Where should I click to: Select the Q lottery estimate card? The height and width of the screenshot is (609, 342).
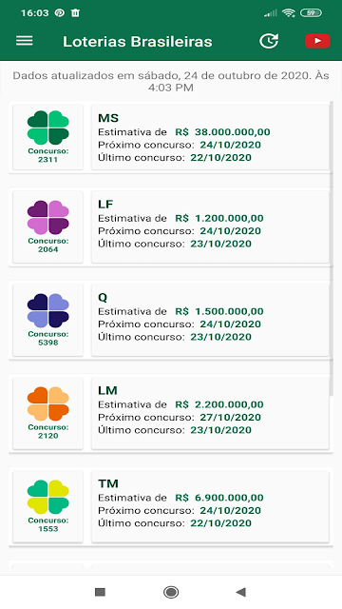point(210,320)
